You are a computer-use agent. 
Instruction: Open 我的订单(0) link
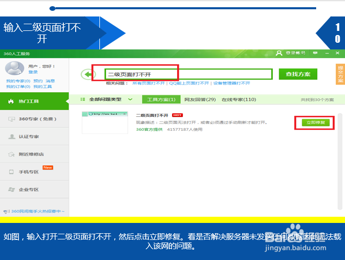[18, 86]
